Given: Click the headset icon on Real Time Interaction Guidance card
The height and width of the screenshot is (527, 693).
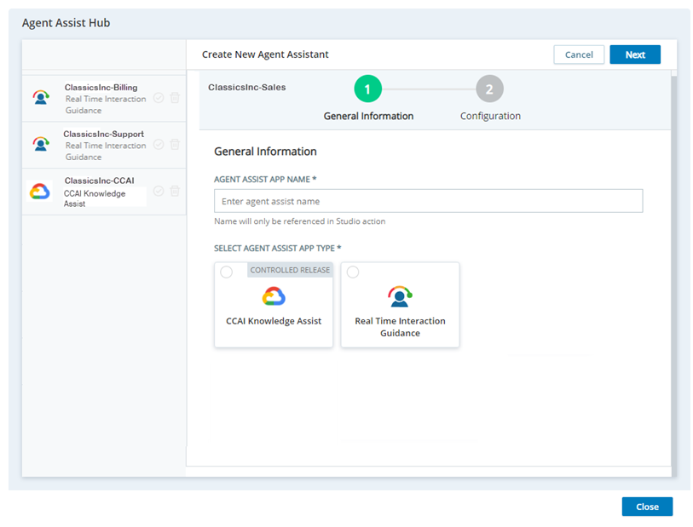Looking at the screenshot, I should click(x=400, y=296).
